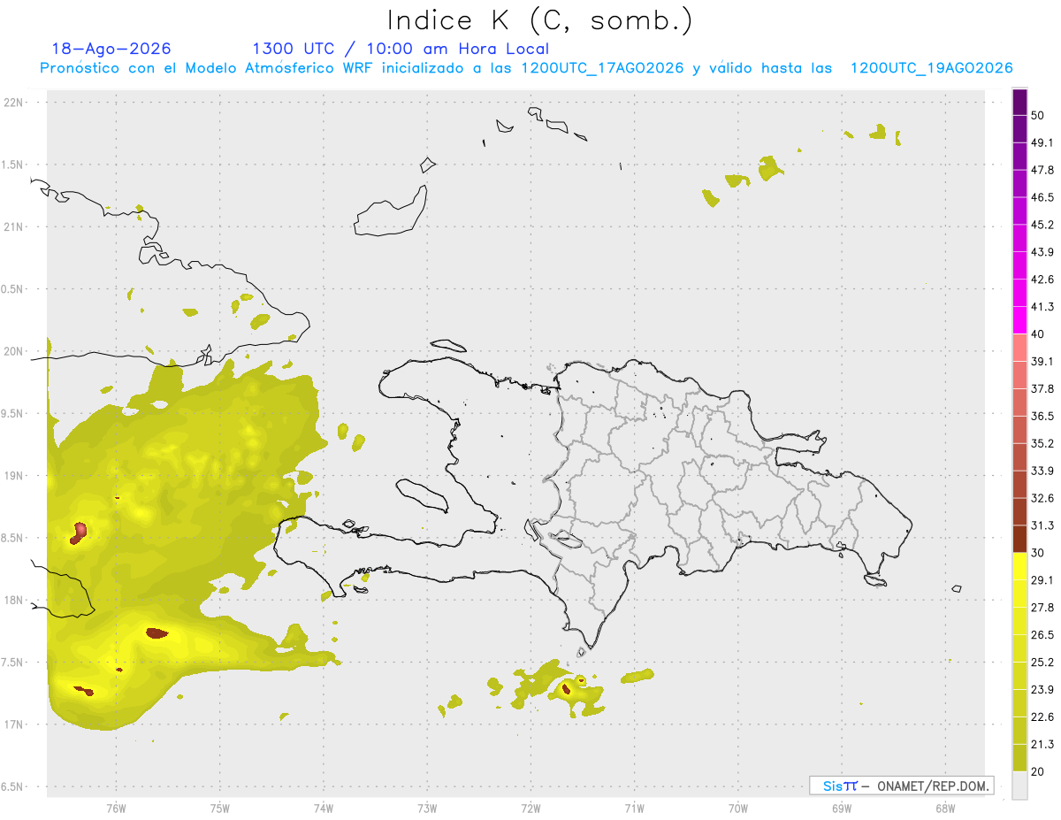Click the date "18-Ago-2026"
Screen dimensions: 1061x820
[111, 49]
